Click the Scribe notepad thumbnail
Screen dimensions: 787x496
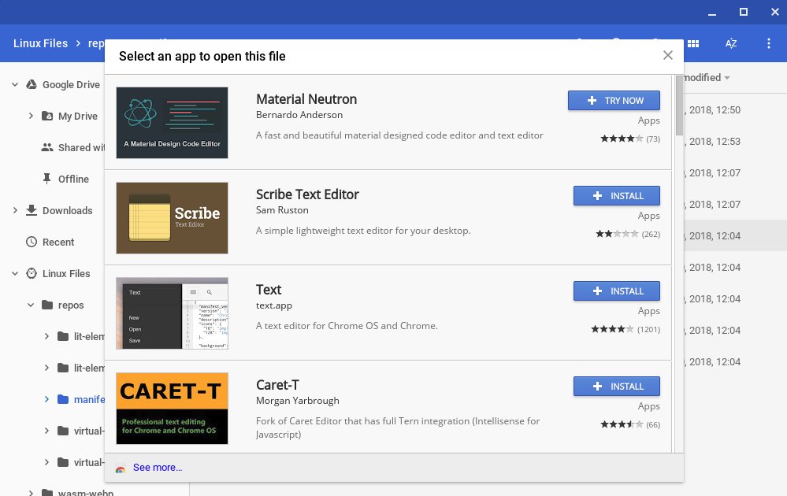(172, 217)
